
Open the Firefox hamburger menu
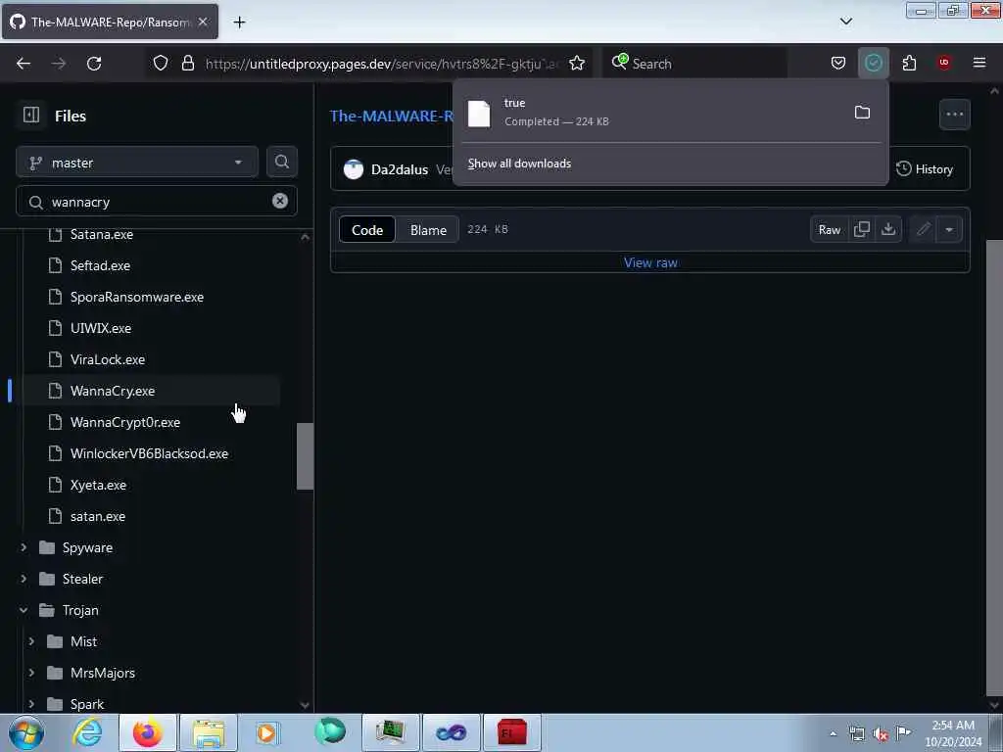(x=979, y=63)
